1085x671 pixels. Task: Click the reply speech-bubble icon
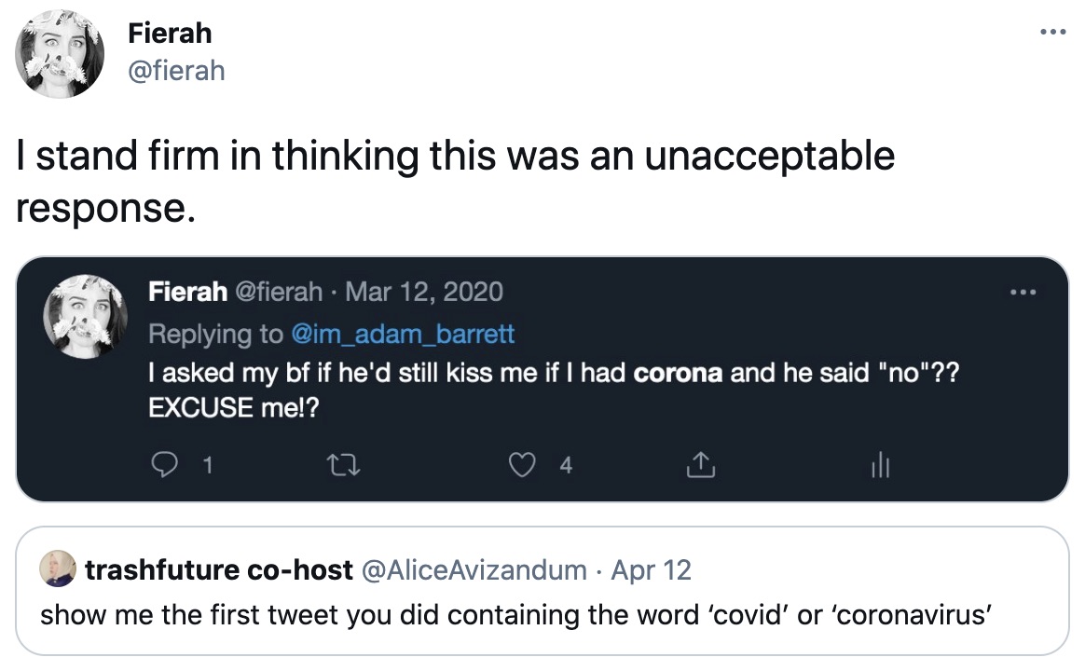pyautogui.click(x=164, y=464)
